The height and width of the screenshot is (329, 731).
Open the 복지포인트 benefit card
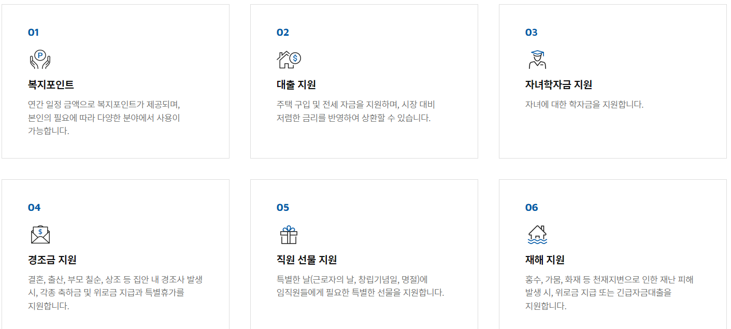[114, 80]
